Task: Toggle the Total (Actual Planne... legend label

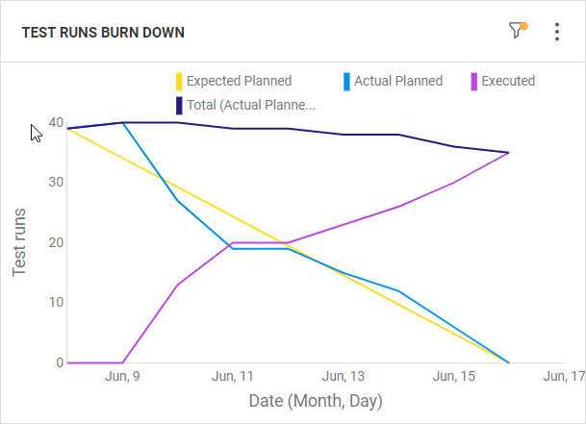Action: [x=251, y=104]
